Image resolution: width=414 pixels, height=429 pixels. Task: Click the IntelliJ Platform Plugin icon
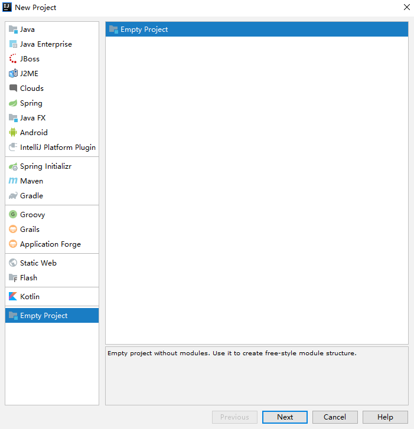(x=13, y=147)
